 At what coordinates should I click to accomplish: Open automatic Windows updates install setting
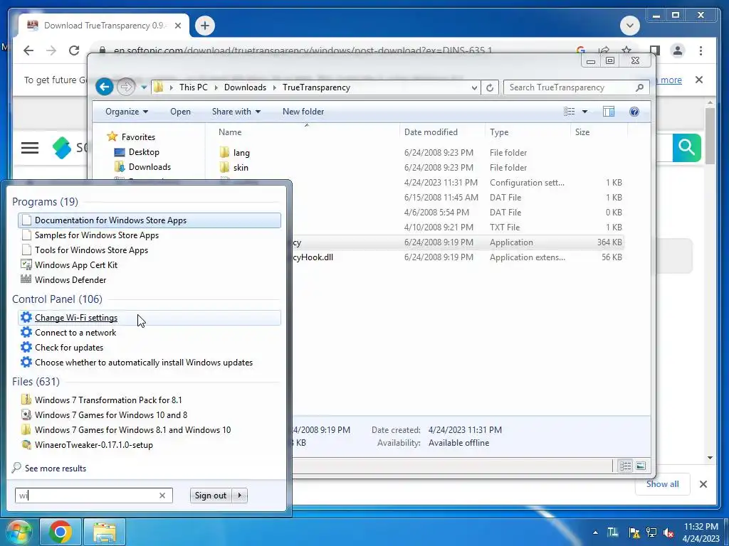click(x=150, y=362)
